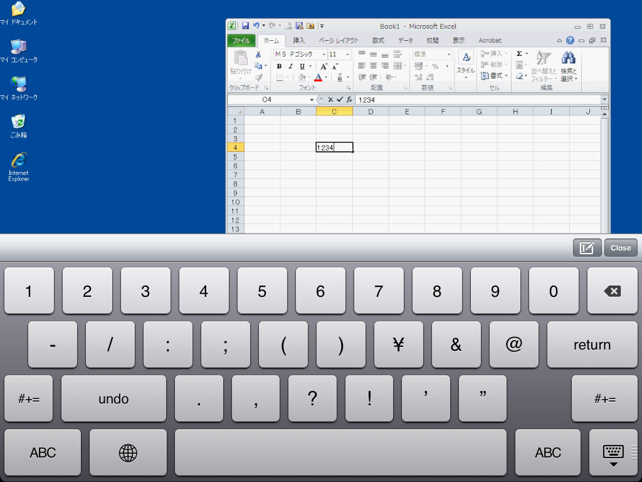The height and width of the screenshot is (482, 642).
Task: Tap the left ABC key
Action: click(43, 453)
